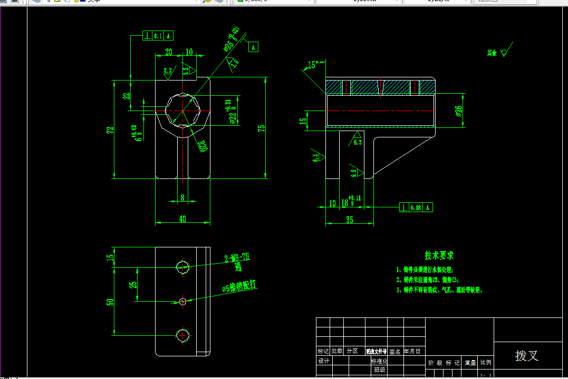This screenshot has width=568, height=379.
Task: Click the 技术要求 heading
Action: click(439, 255)
